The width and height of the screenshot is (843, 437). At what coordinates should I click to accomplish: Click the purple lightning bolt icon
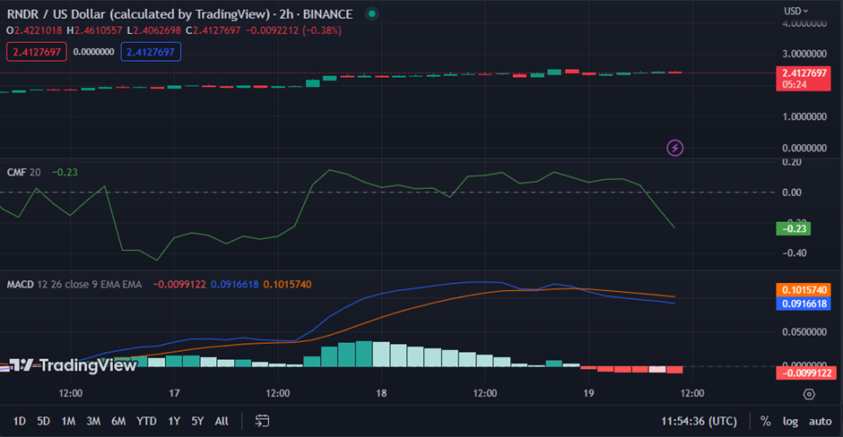pos(674,148)
